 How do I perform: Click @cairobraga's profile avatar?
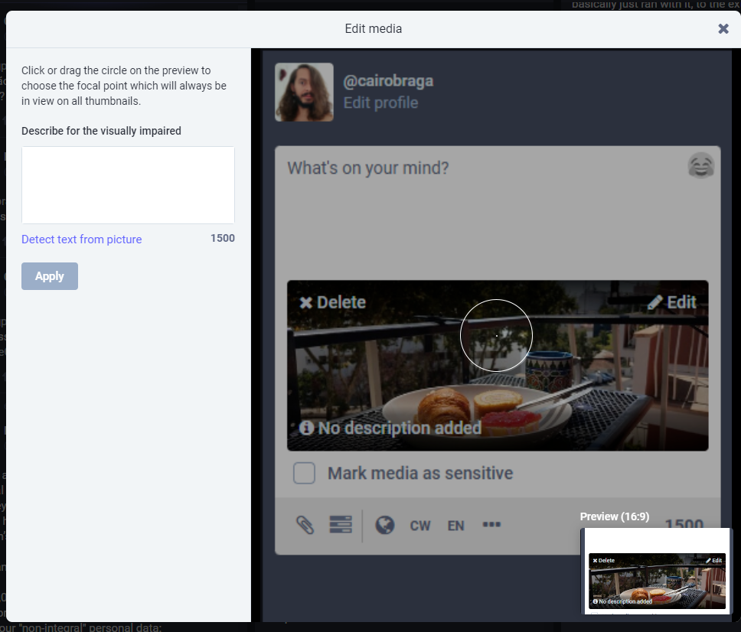[x=303, y=92]
